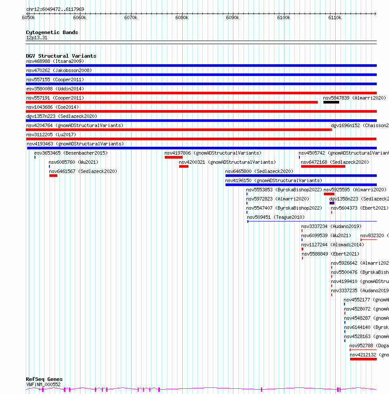Viewport: 389px width, 394px height.
Task: Click the Cytogenetic Bands track title
Action: point(52,32)
